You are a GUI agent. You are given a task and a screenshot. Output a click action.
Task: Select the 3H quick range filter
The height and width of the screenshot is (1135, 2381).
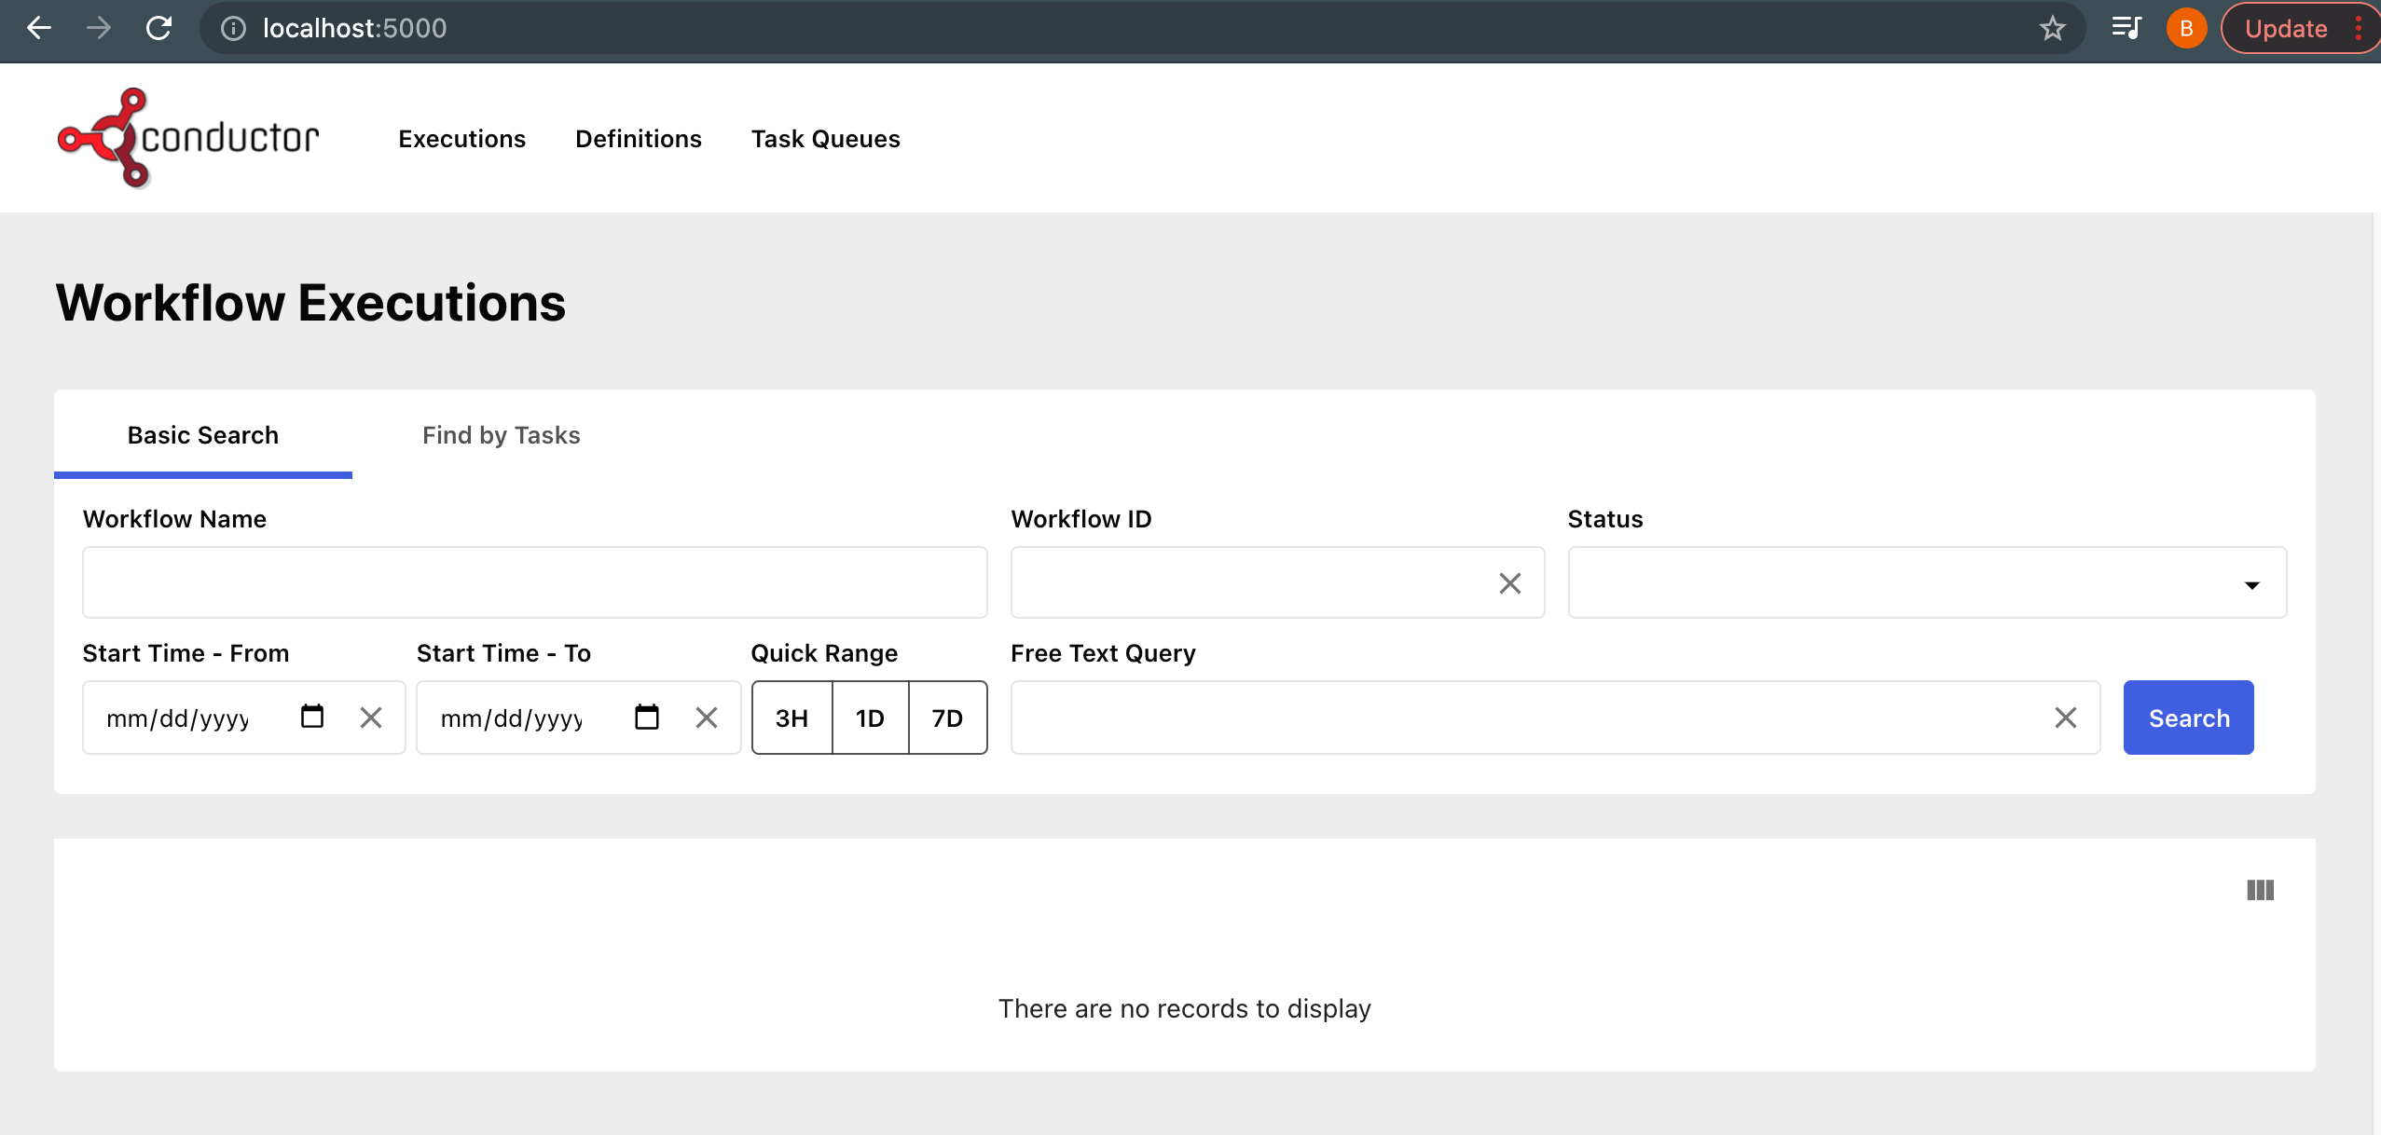(x=790, y=718)
